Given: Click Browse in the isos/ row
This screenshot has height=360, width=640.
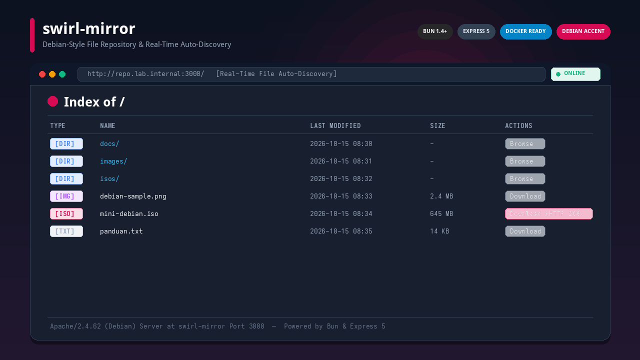Looking at the screenshot, I should (525, 179).
